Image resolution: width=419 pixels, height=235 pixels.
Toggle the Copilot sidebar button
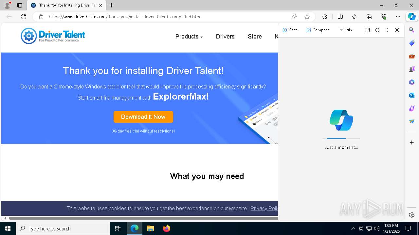411,17
